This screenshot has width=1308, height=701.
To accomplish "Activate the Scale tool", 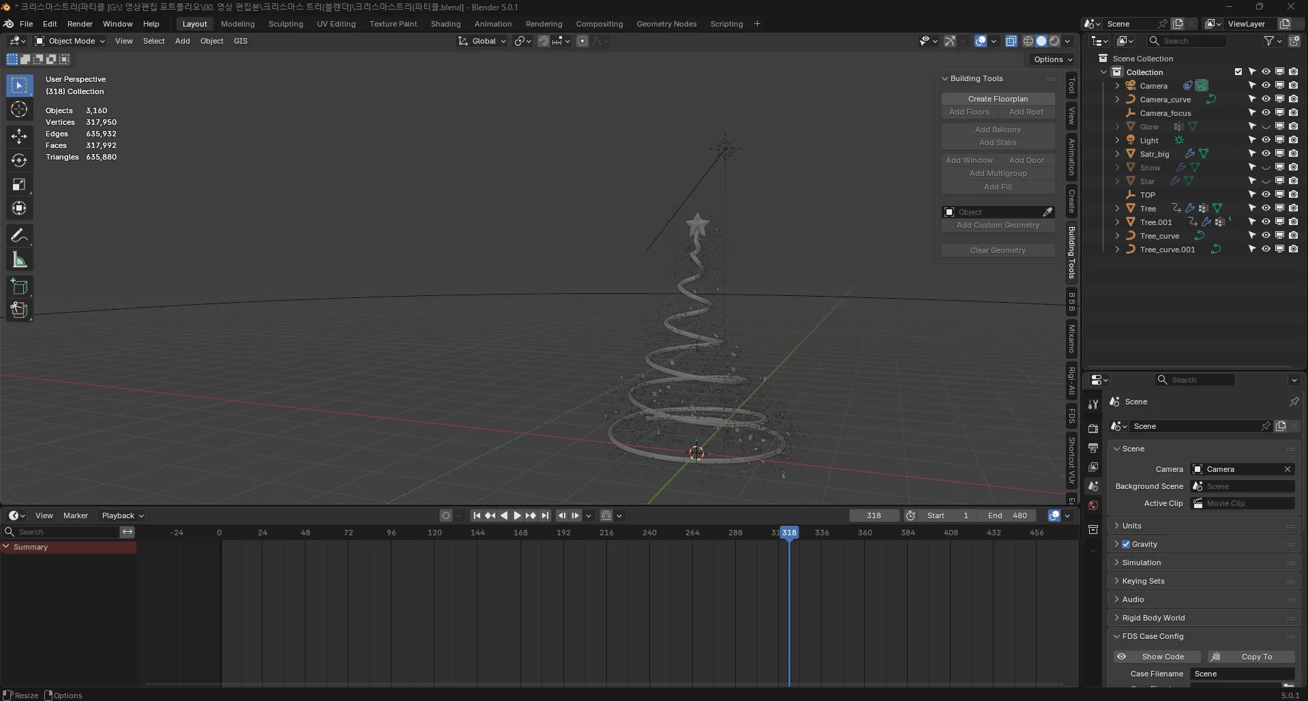I will 19,185.
